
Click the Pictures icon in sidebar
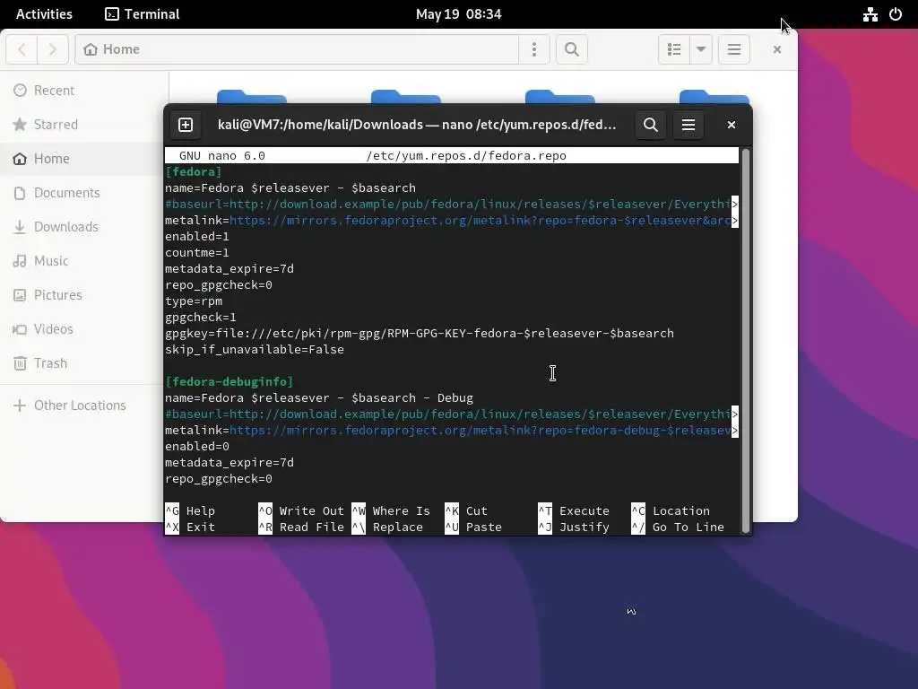click(20, 294)
